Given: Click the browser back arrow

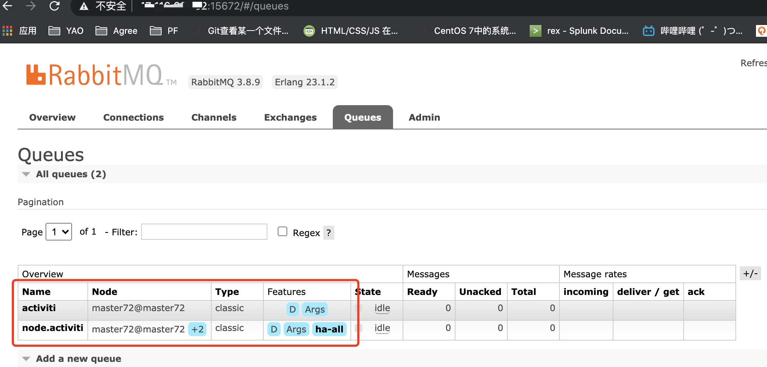Looking at the screenshot, I should 8,6.
